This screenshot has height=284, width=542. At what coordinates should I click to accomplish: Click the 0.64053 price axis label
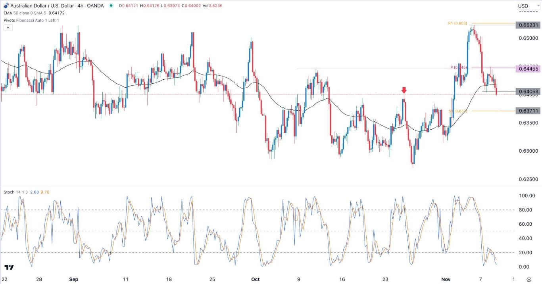[x=528, y=92]
